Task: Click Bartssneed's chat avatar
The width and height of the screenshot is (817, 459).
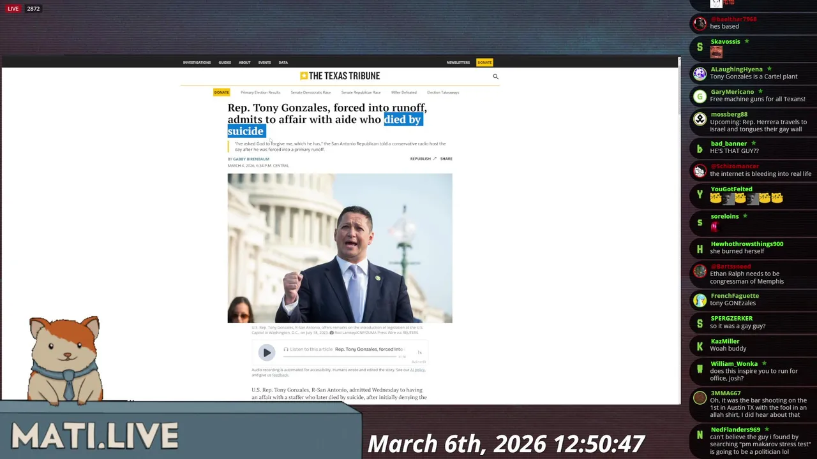Action: coord(700,272)
